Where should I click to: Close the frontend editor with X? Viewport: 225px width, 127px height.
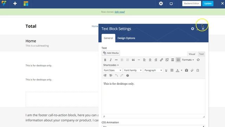tap(222, 3)
